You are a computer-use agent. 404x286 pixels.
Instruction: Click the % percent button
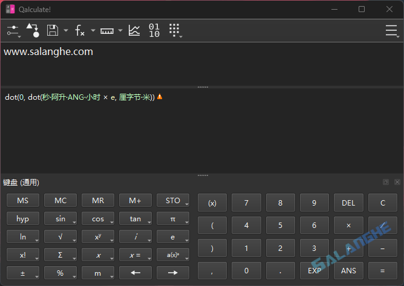pos(60,273)
